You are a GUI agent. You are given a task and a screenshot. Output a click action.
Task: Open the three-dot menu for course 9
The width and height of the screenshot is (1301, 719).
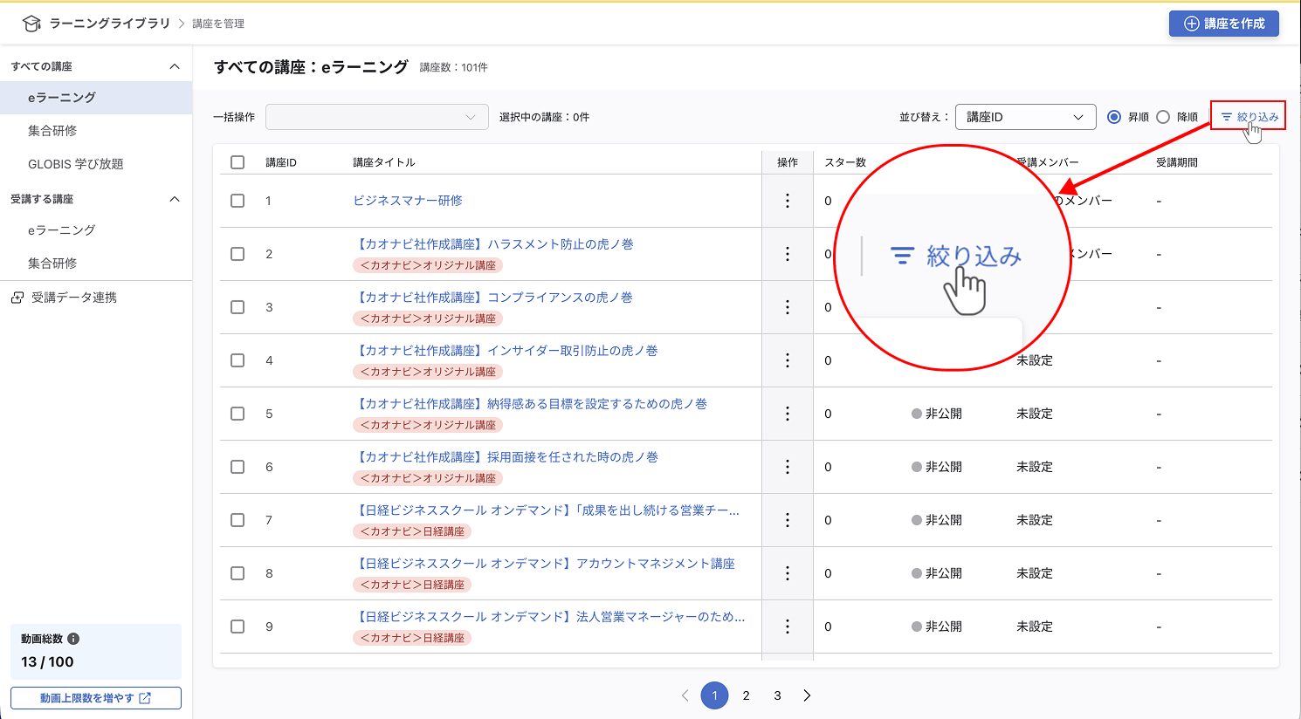point(788,627)
